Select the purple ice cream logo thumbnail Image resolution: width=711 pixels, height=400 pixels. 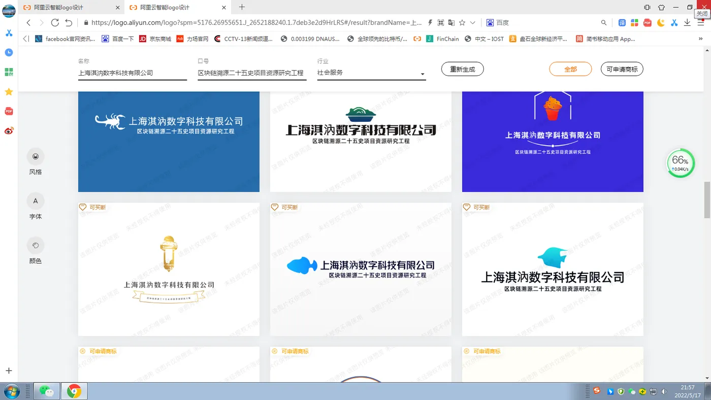553,142
